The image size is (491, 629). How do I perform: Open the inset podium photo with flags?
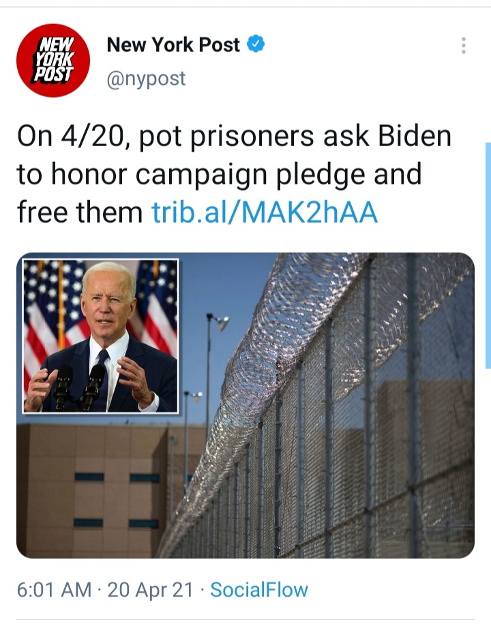coord(100,336)
